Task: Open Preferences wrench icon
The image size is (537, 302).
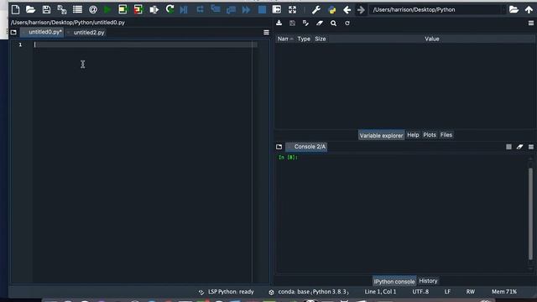Action: pos(316,9)
